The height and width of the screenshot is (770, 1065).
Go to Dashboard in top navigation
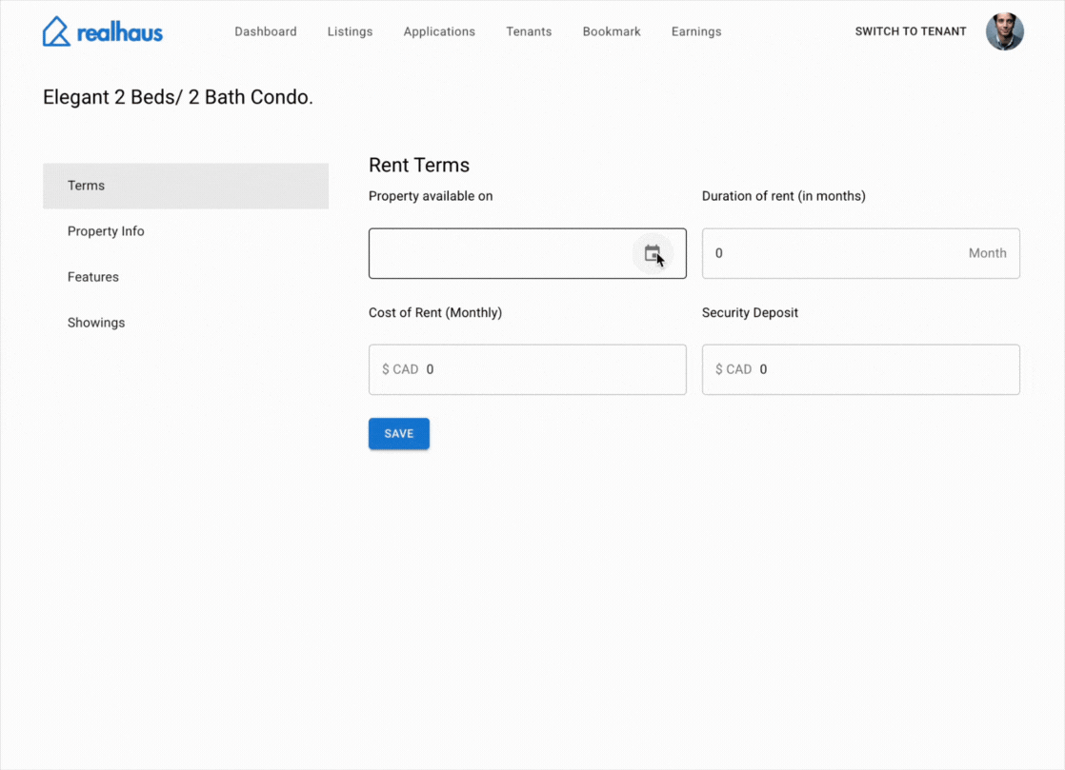tap(266, 31)
